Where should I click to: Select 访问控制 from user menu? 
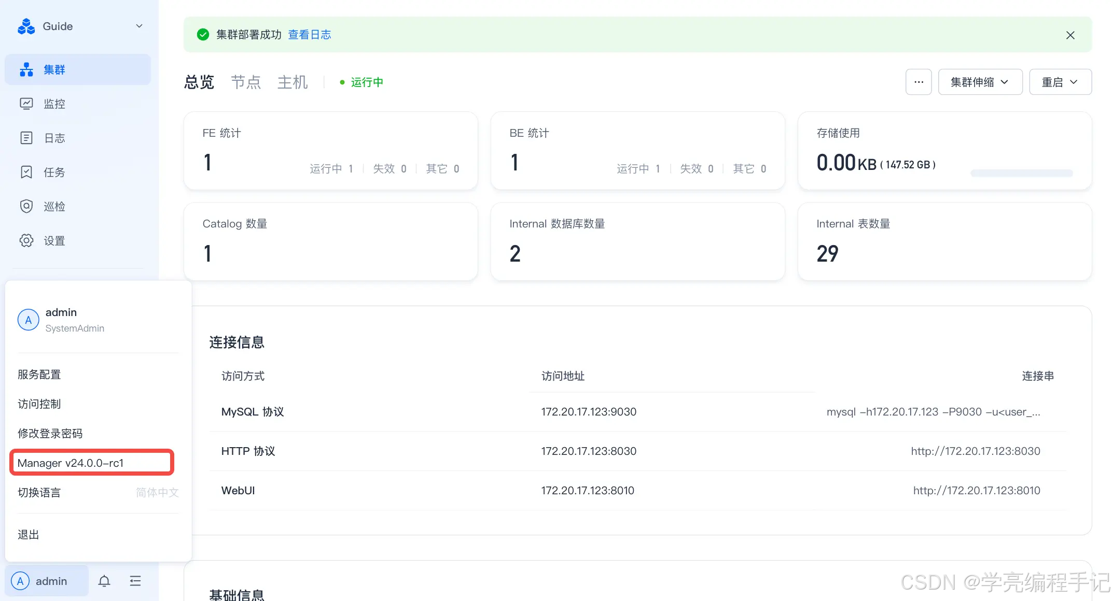tap(39, 404)
